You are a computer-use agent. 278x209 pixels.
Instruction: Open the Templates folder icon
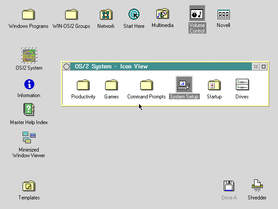point(29,186)
